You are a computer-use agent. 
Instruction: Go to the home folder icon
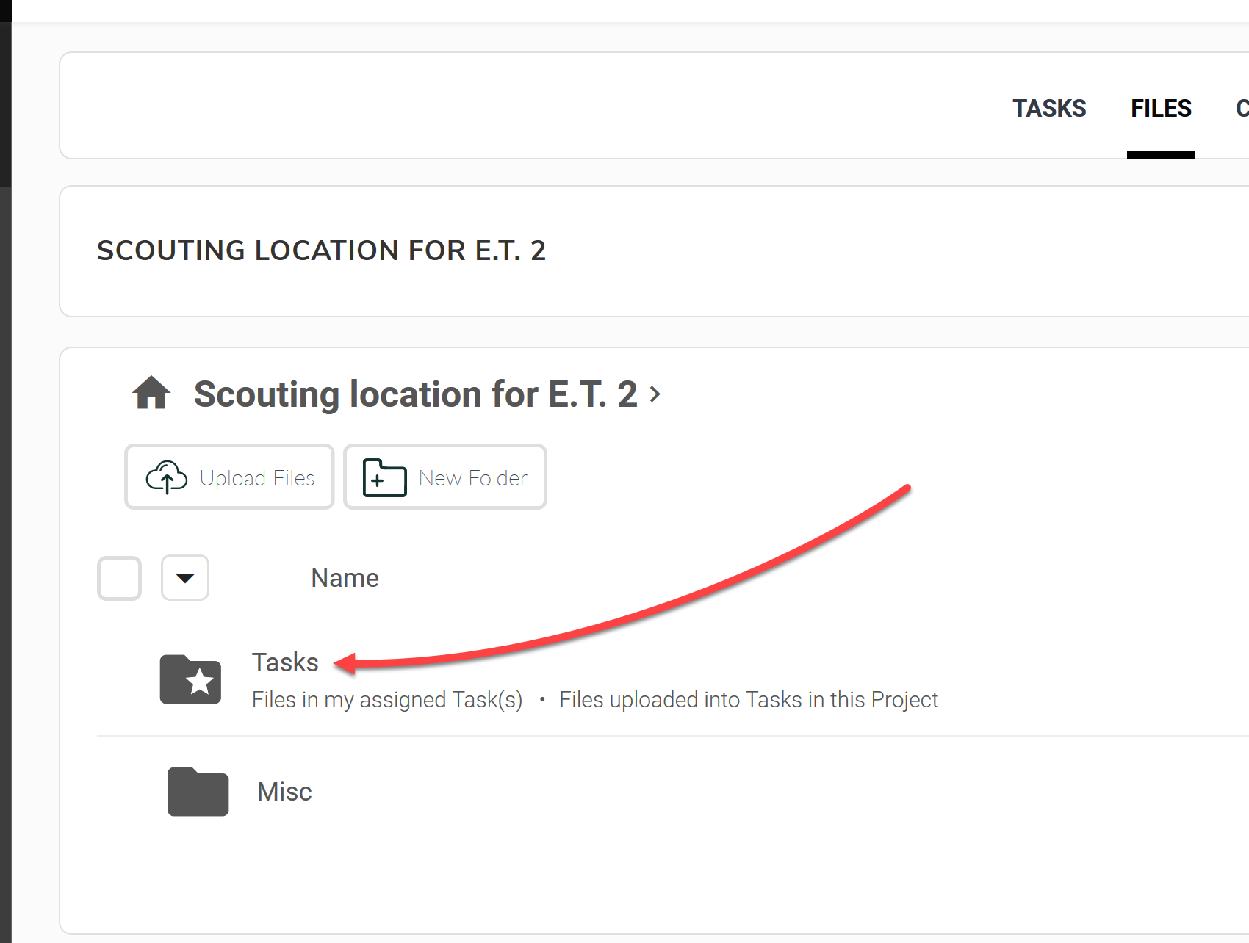151,393
